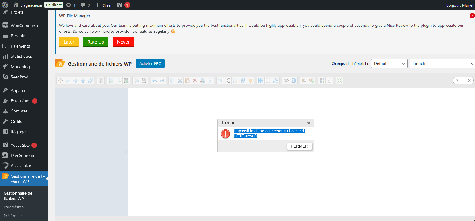The height and width of the screenshot is (221, 475).
Task: Click the scissors cut icon in toolbar
Action: (180, 81)
